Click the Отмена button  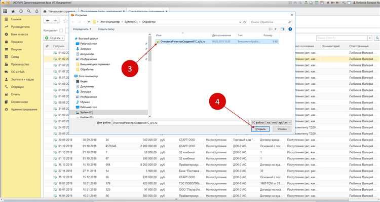pyautogui.click(x=282, y=129)
